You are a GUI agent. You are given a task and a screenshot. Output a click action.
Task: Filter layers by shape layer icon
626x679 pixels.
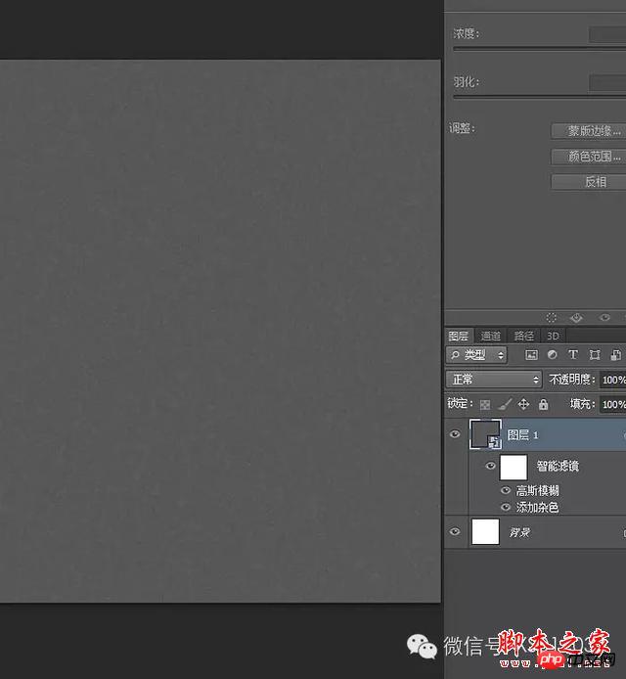click(595, 355)
